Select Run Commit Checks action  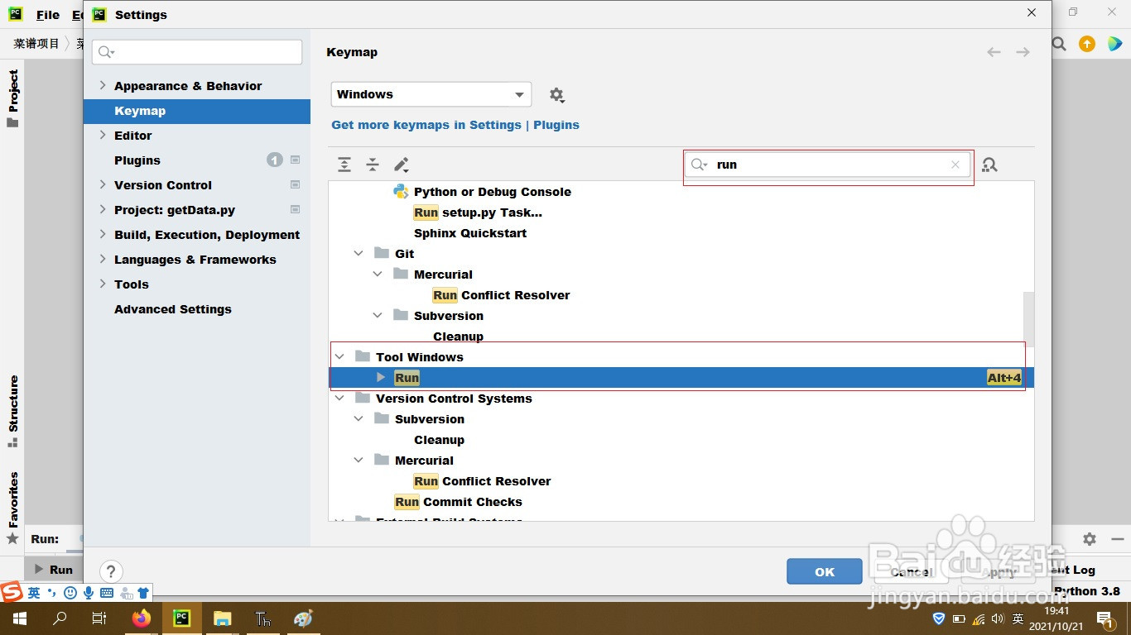tap(458, 502)
